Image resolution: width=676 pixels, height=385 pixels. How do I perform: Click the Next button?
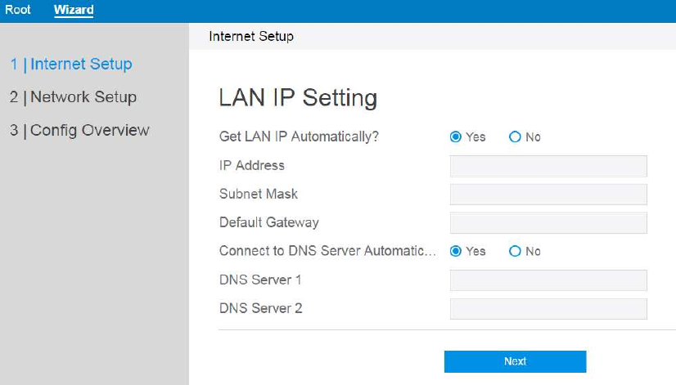click(515, 361)
